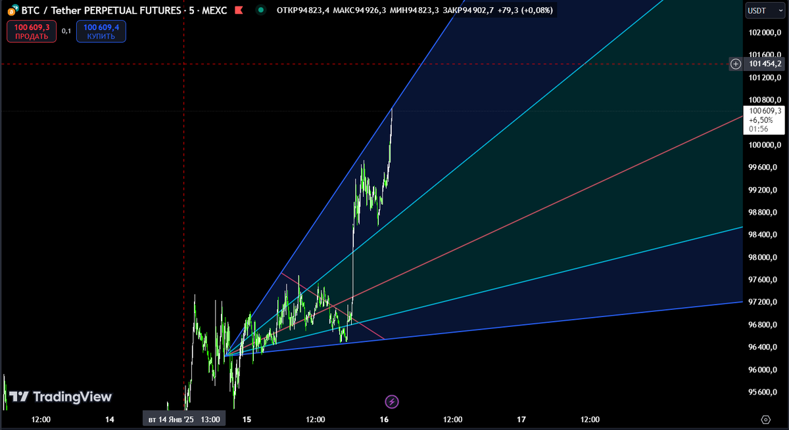Click the 100 000,0 price axis label

[x=765, y=144]
